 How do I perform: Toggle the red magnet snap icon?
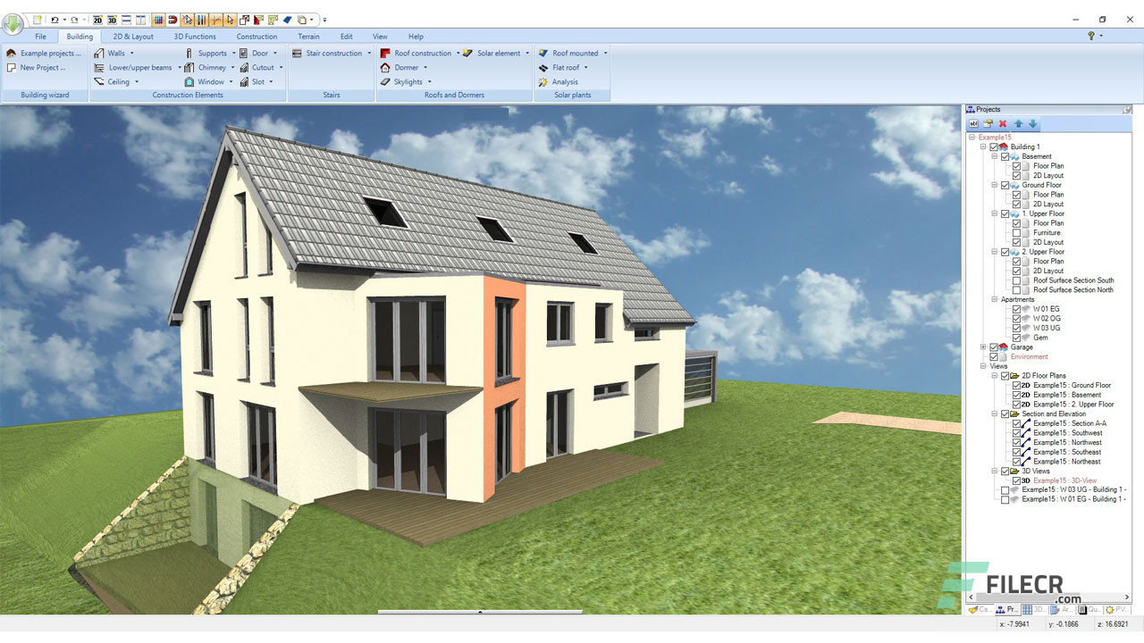172,19
